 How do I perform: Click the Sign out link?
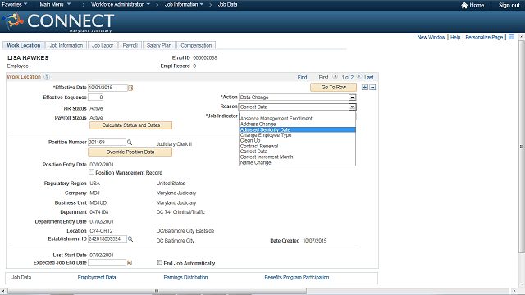[x=509, y=6]
